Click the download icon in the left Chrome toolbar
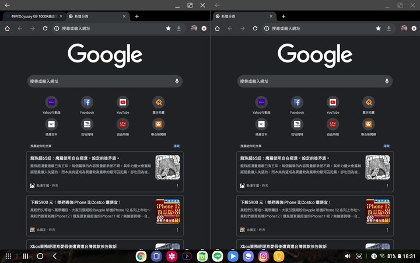The height and width of the screenshot is (263, 420). [x=178, y=29]
